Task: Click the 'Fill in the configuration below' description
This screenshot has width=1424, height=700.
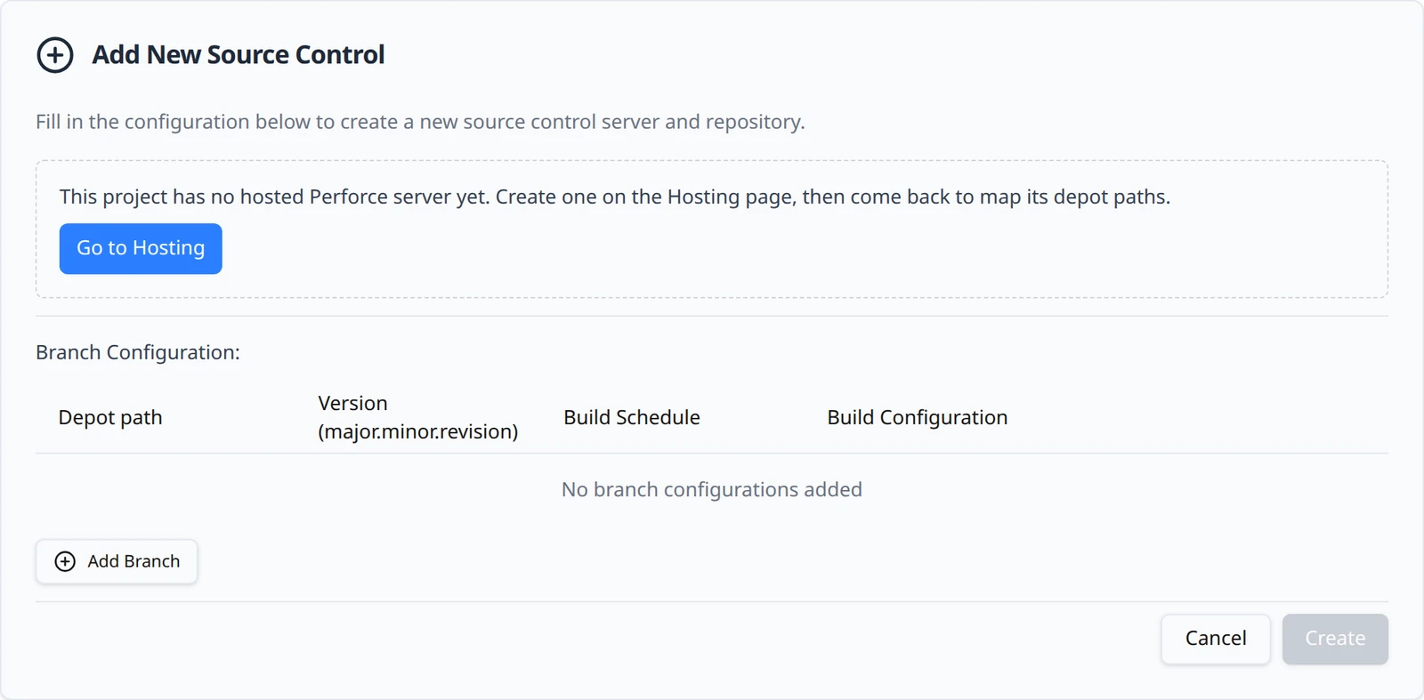Action: (420, 122)
